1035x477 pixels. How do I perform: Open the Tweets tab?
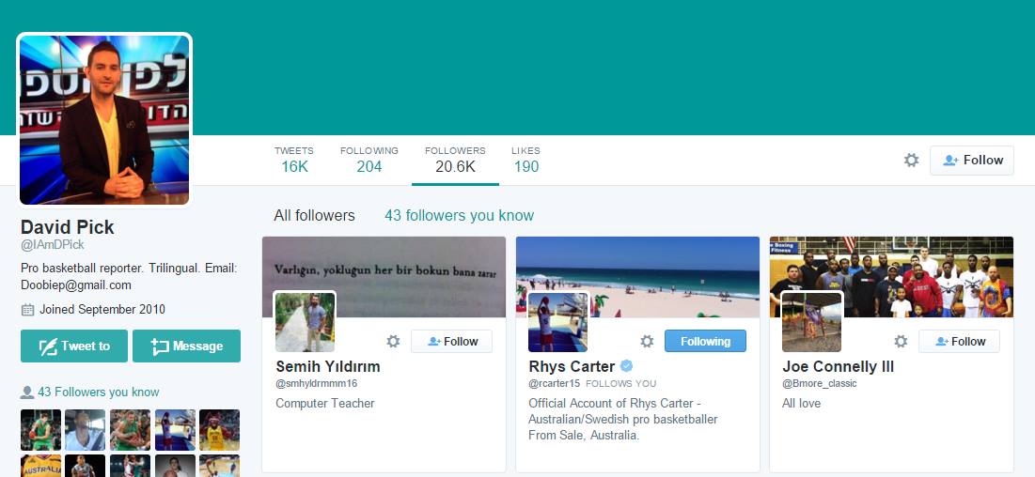[294, 160]
